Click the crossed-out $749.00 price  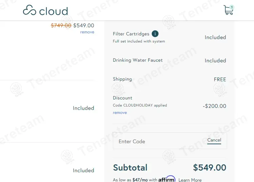[61, 26]
